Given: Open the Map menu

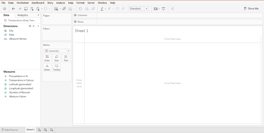Looking at the screenshot, I should click(x=71, y=3).
